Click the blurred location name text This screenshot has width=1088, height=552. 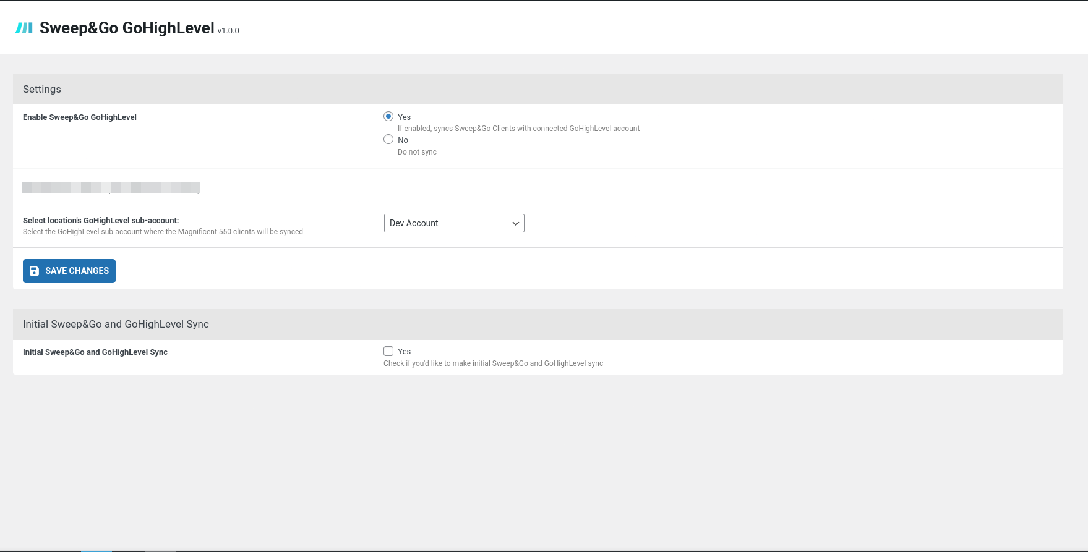[111, 187]
